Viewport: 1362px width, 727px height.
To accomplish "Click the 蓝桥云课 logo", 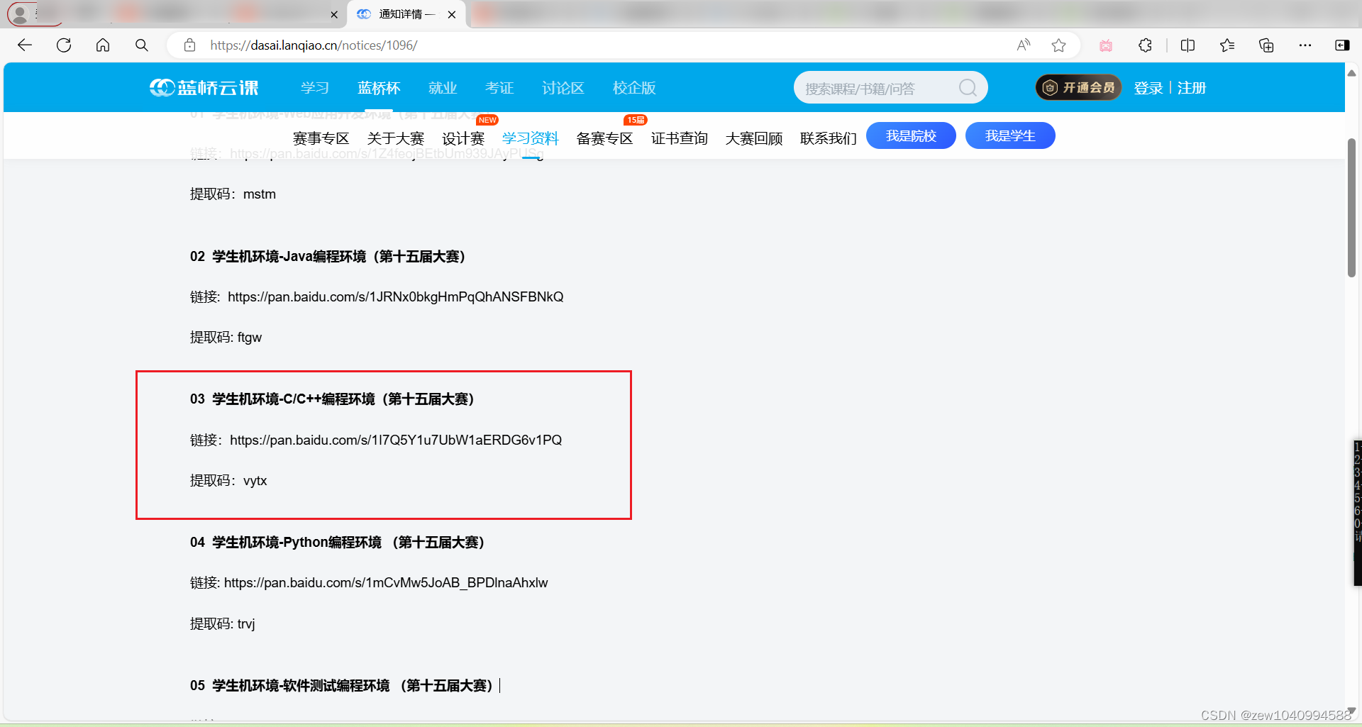I will (204, 87).
